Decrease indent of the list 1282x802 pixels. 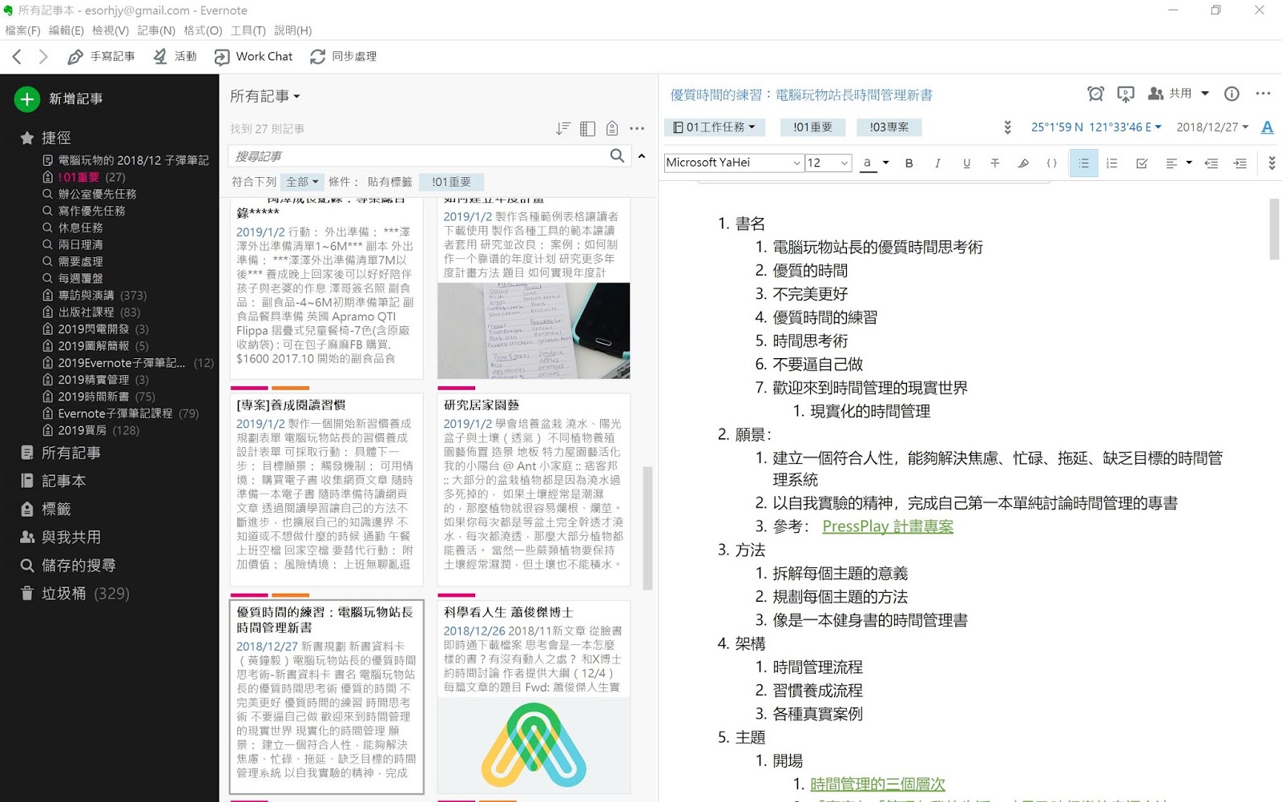[1211, 163]
